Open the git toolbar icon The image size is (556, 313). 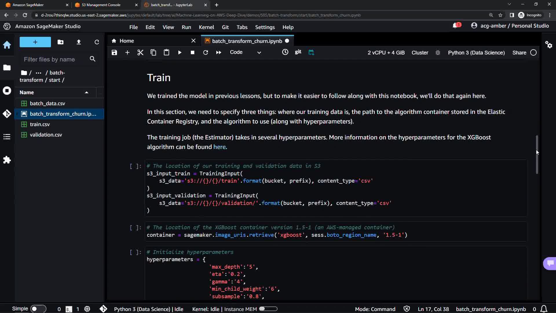[298, 52]
